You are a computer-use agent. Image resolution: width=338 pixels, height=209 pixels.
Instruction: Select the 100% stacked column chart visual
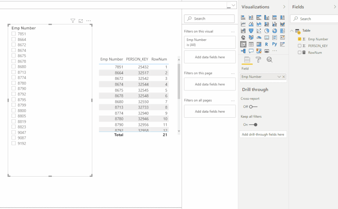coord(283,18)
